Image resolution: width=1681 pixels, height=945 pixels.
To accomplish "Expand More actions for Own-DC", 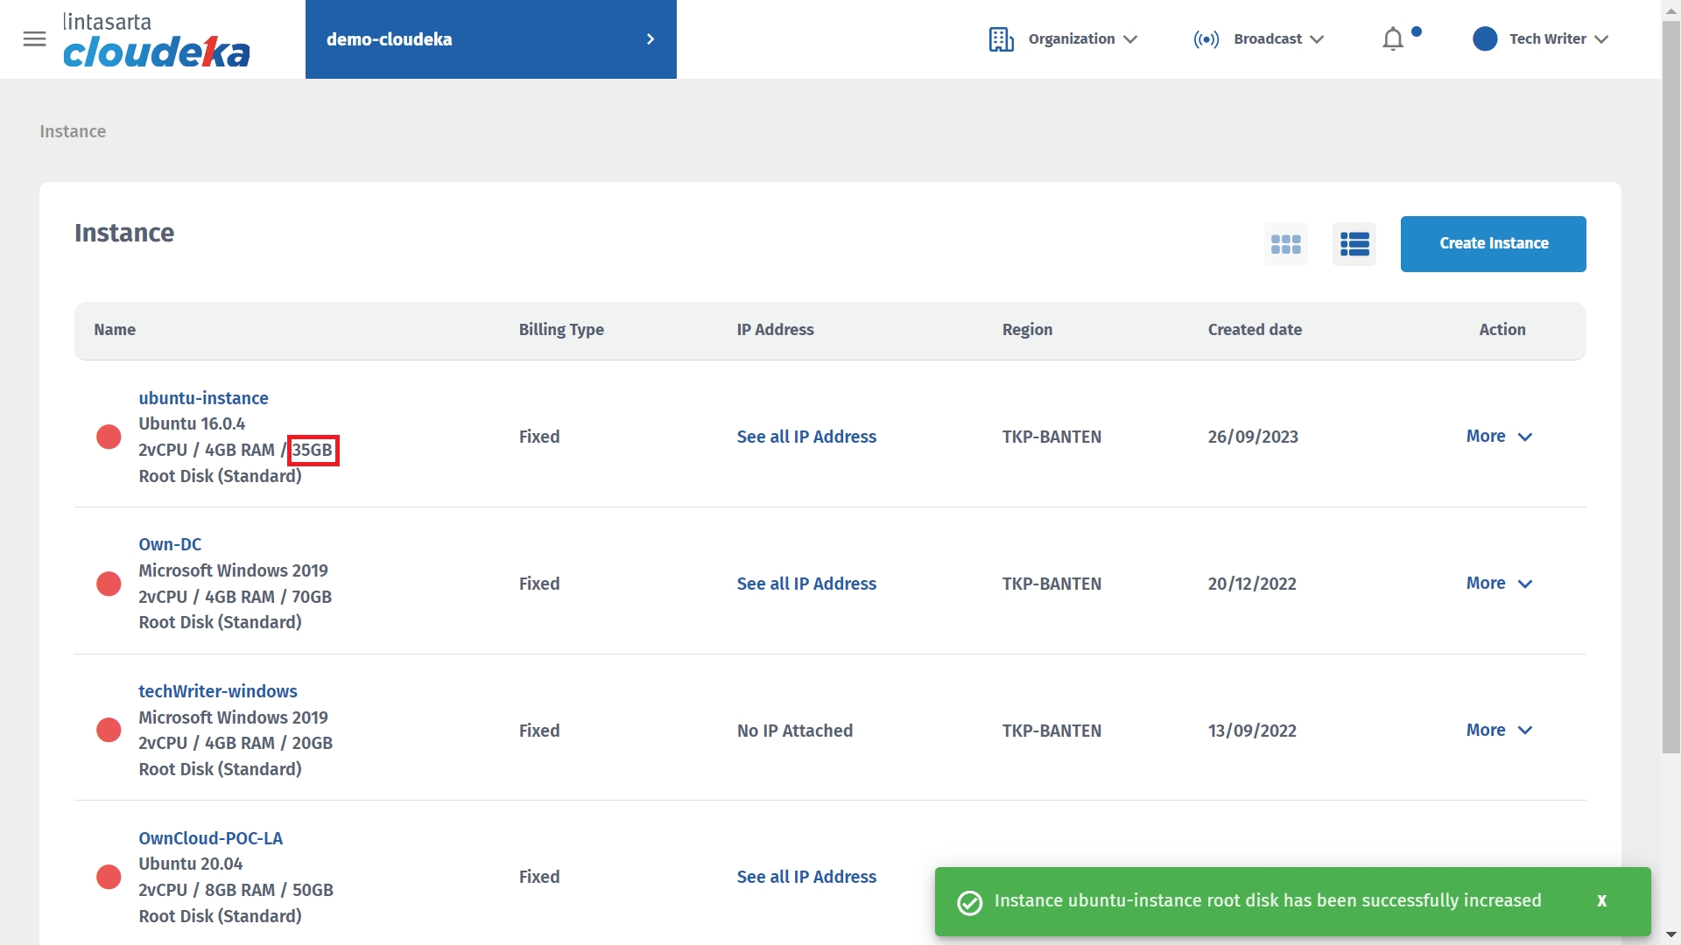I will coord(1498,584).
